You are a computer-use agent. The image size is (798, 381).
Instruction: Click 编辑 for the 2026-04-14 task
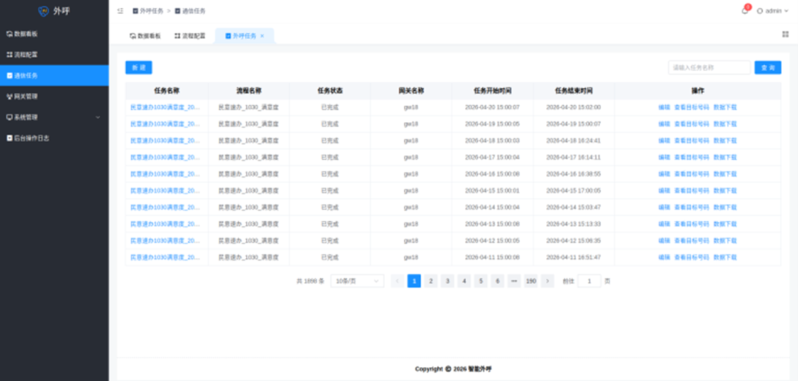664,207
